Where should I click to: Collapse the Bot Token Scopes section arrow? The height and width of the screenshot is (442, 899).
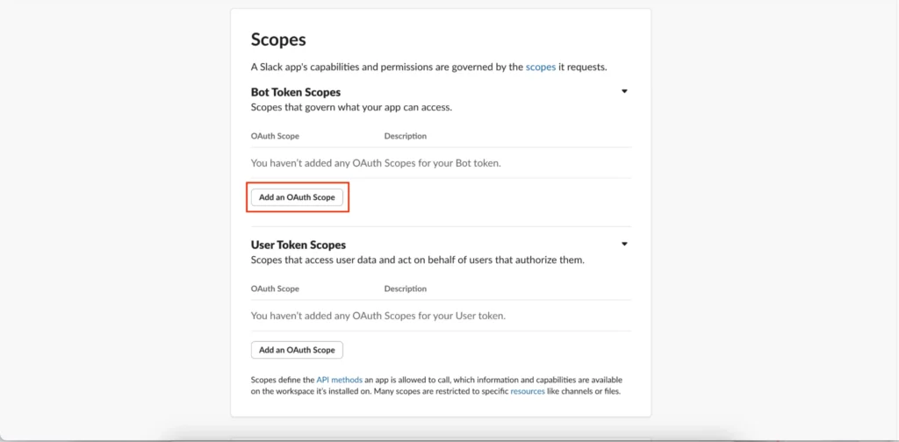[624, 91]
